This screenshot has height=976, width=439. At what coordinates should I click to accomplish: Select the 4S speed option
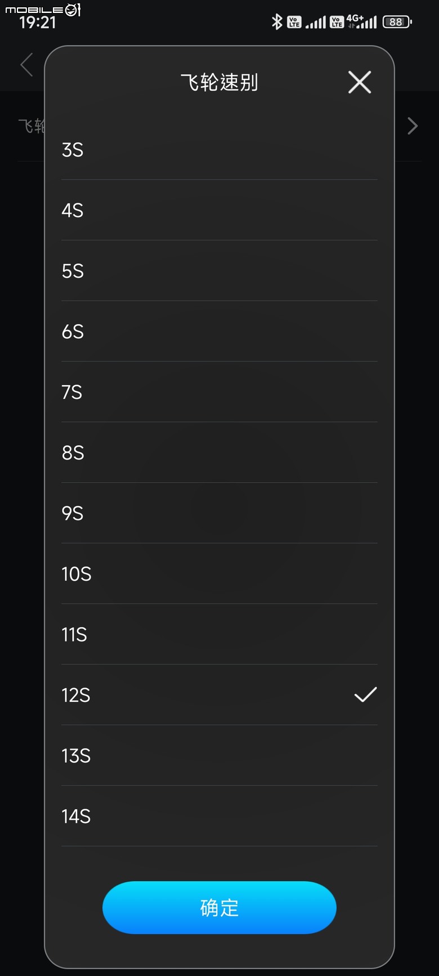coord(219,210)
